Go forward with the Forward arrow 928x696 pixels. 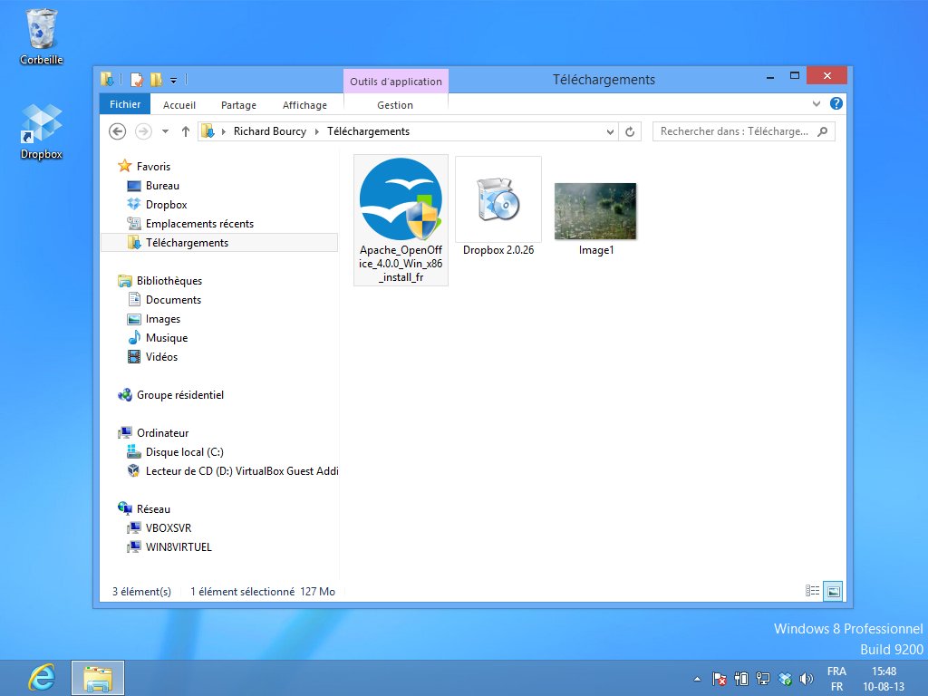tap(143, 131)
